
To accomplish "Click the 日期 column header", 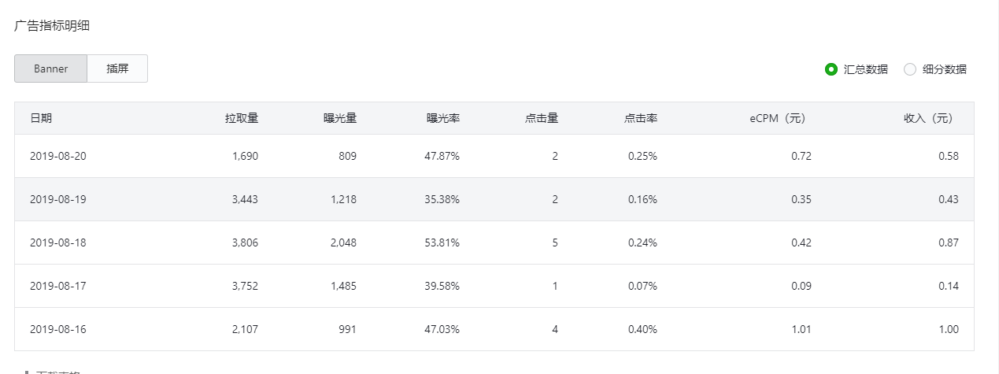I will [x=41, y=118].
